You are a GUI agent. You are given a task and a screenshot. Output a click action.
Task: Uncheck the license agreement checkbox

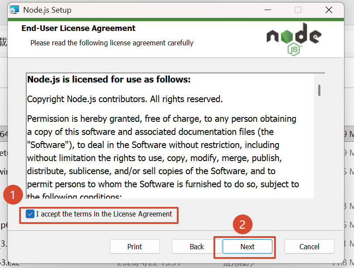coord(30,214)
